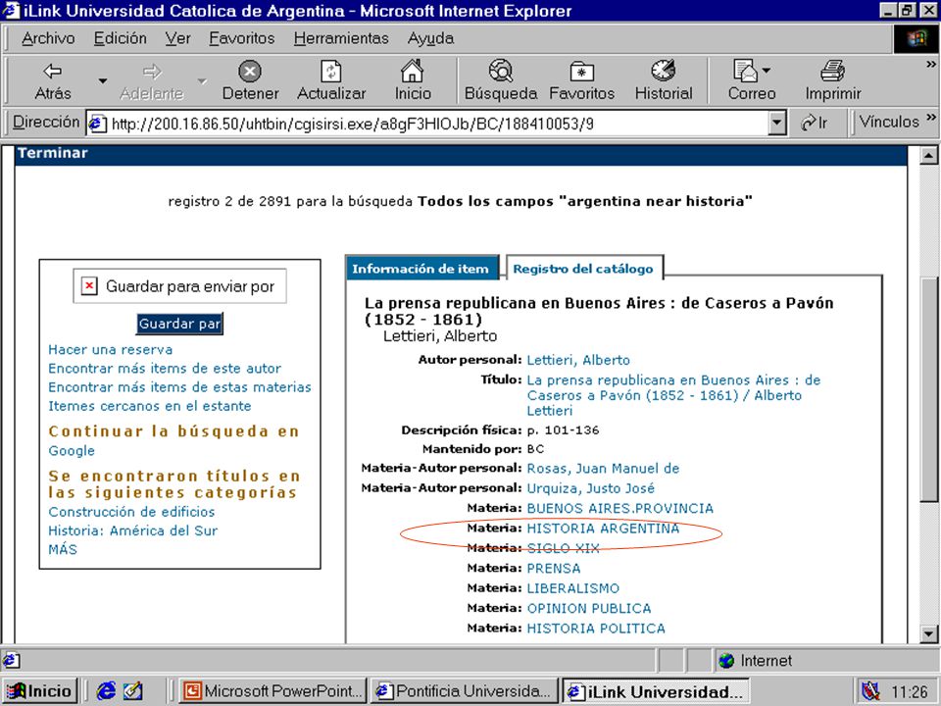This screenshot has height=706, width=941.
Task: Switch to Registro del catálogo tab
Action: point(583,269)
